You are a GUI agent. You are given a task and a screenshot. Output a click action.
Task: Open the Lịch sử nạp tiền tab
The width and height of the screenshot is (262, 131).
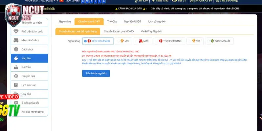click(x=157, y=21)
